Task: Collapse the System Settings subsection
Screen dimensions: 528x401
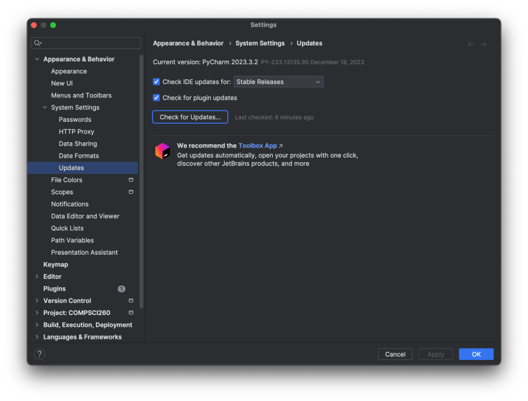Action: point(45,107)
